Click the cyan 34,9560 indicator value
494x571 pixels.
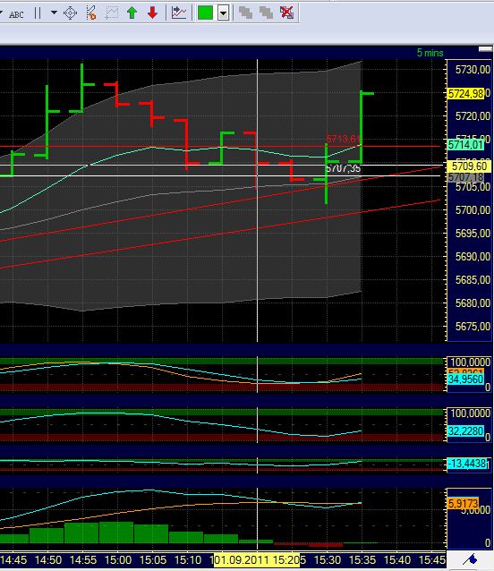pyautogui.click(x=465, y=379)
